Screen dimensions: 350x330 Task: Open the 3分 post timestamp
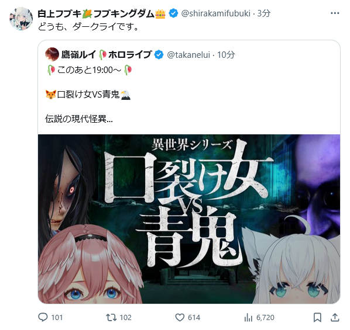[x=264, y=13]
